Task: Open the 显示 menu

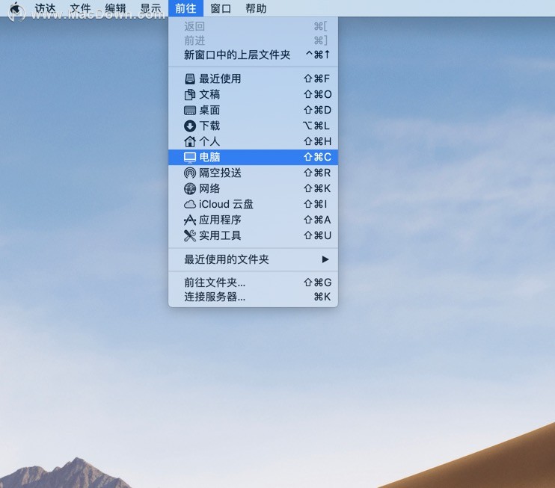Action: coord(151,8)
